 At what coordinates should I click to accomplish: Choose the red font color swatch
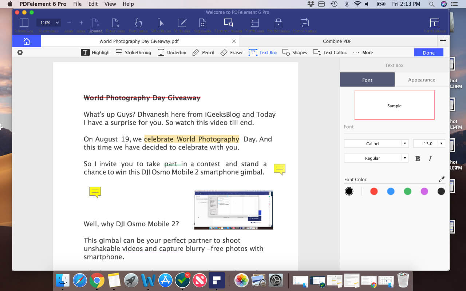[374, 191]
